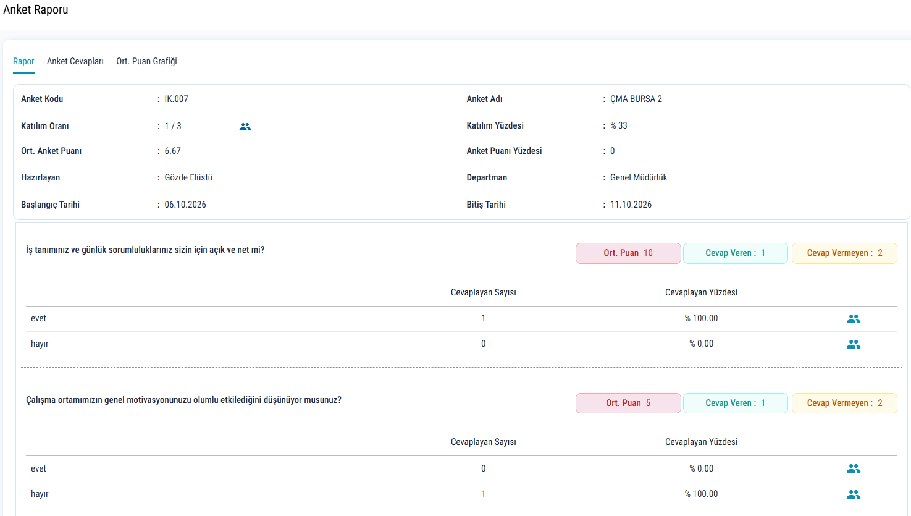Click Cevaplayan Yüzdesi header of motivation question

(x=701, y=442)
